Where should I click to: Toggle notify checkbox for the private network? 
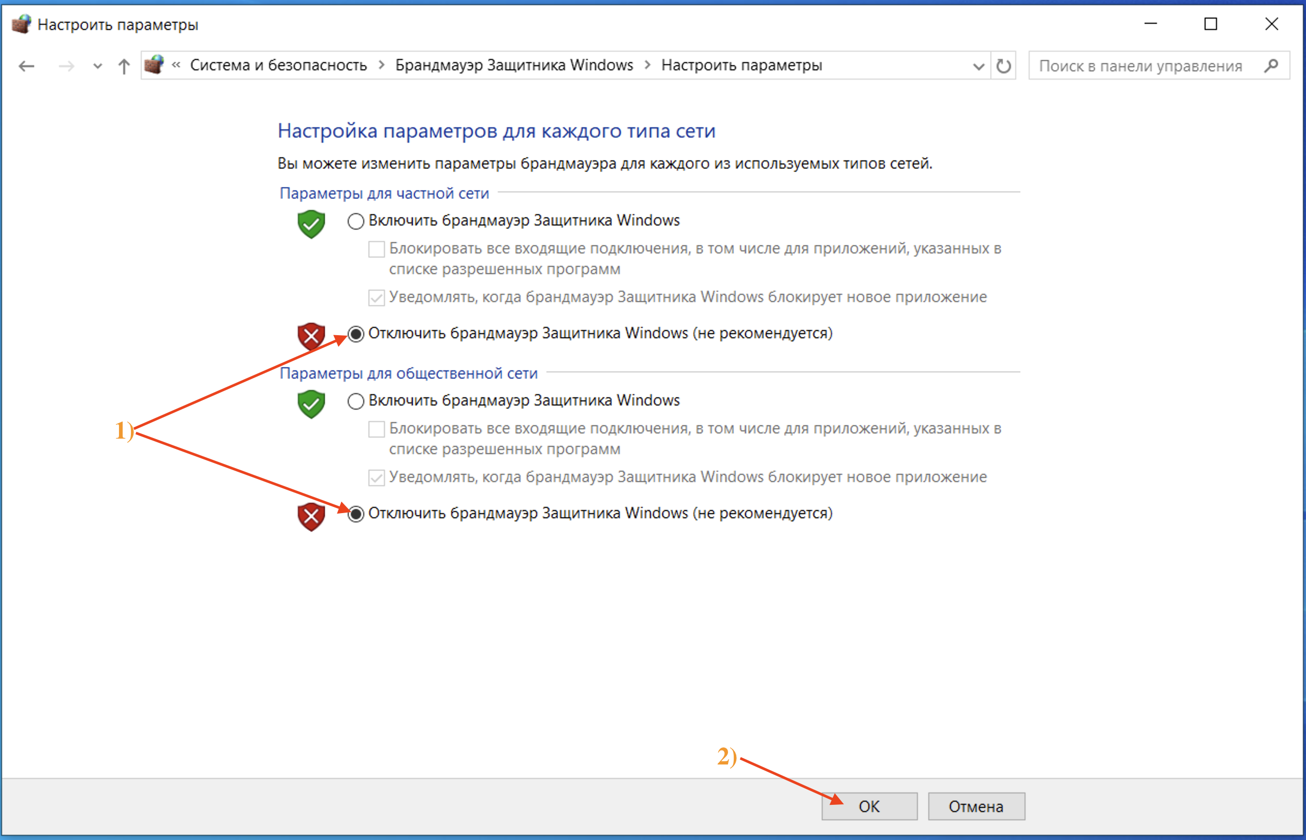point(376,297)
